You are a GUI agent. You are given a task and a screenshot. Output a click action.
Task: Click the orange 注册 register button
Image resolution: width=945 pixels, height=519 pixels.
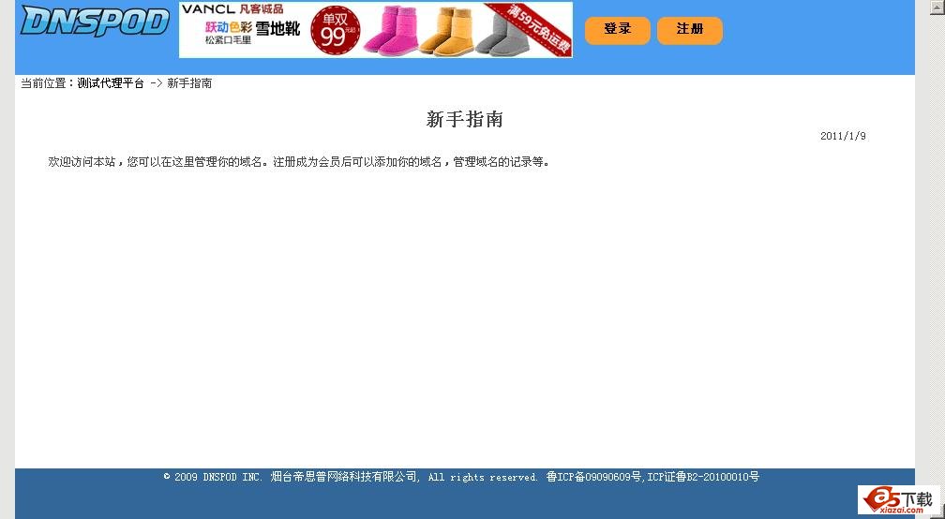[689, 30]
